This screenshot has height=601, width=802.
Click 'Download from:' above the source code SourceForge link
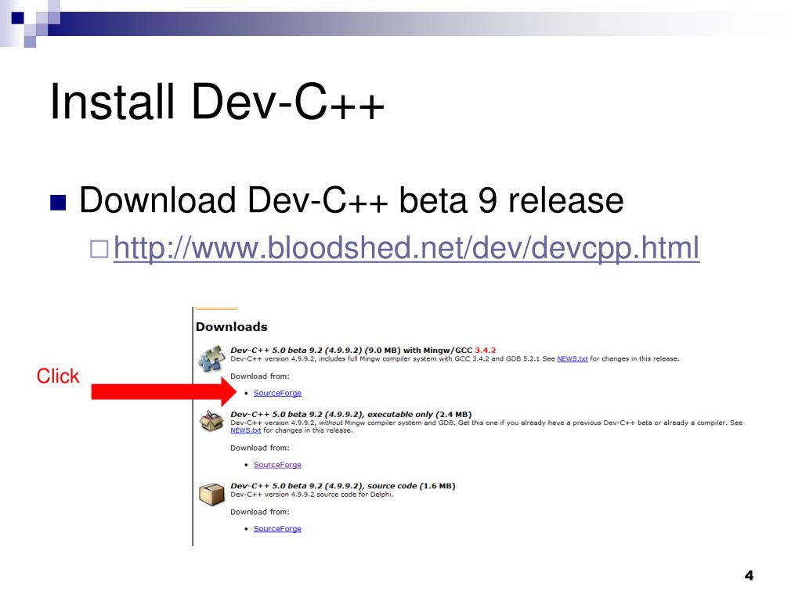(259, 512)
